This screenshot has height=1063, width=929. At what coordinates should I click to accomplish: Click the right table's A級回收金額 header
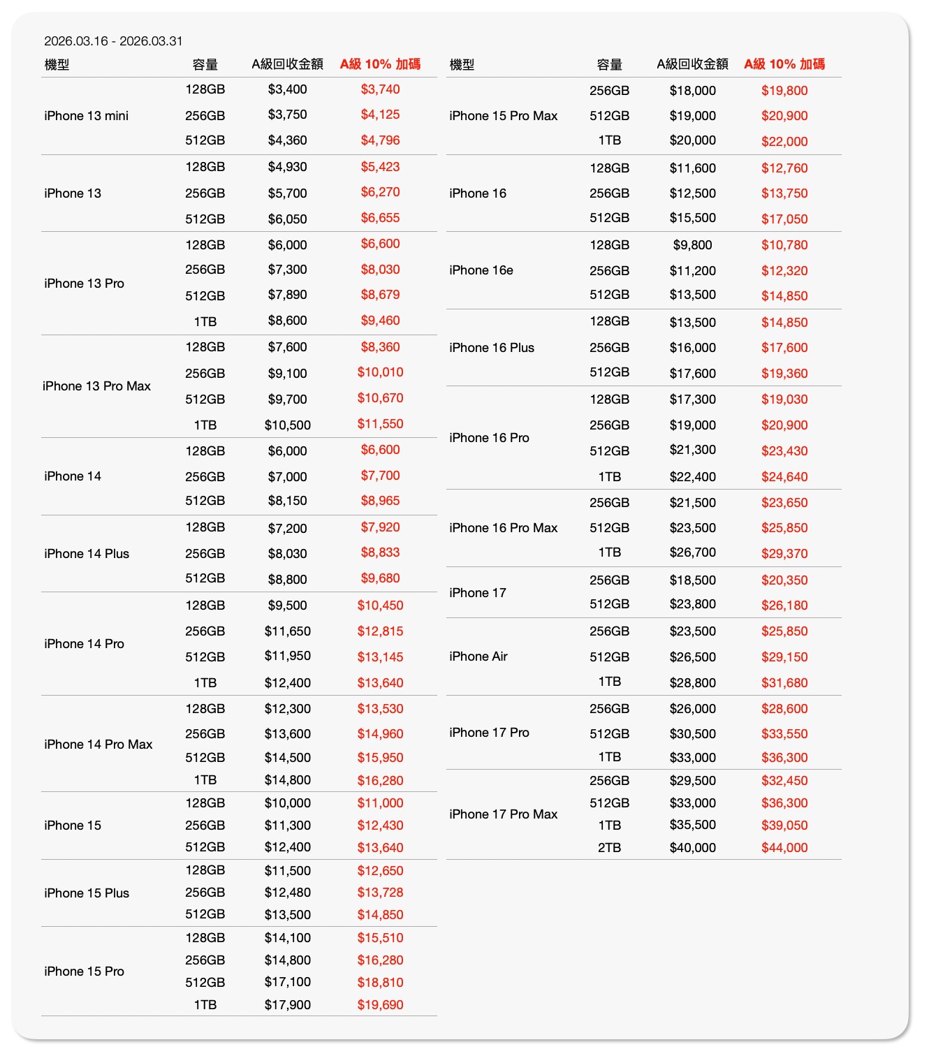[692, 64]
